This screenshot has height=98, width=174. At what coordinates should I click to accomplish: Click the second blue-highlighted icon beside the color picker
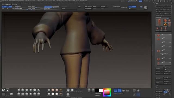[120, 90]
